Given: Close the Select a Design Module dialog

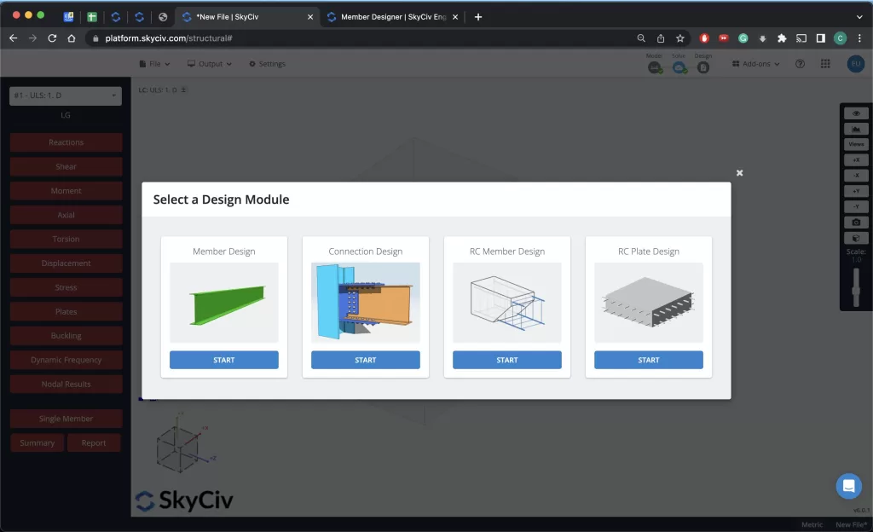Looking at the screenshot, I should tap(739, 173).
